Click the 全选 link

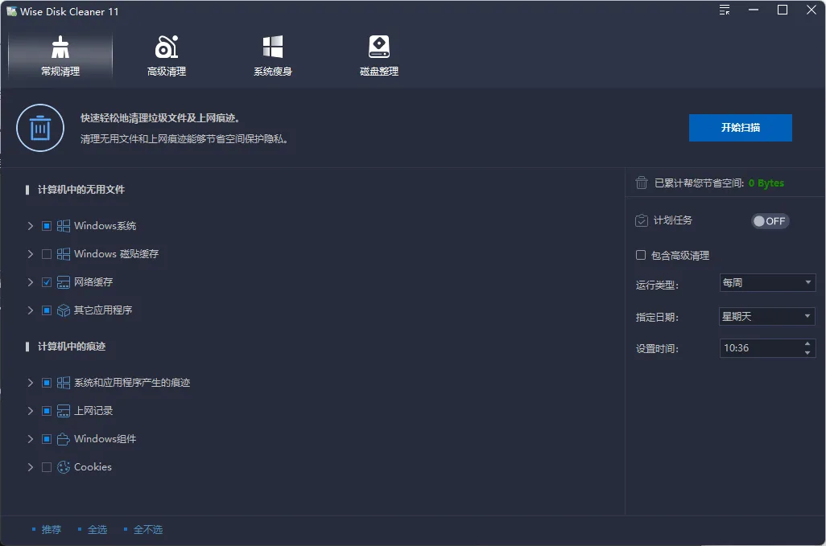pos(97,530)
